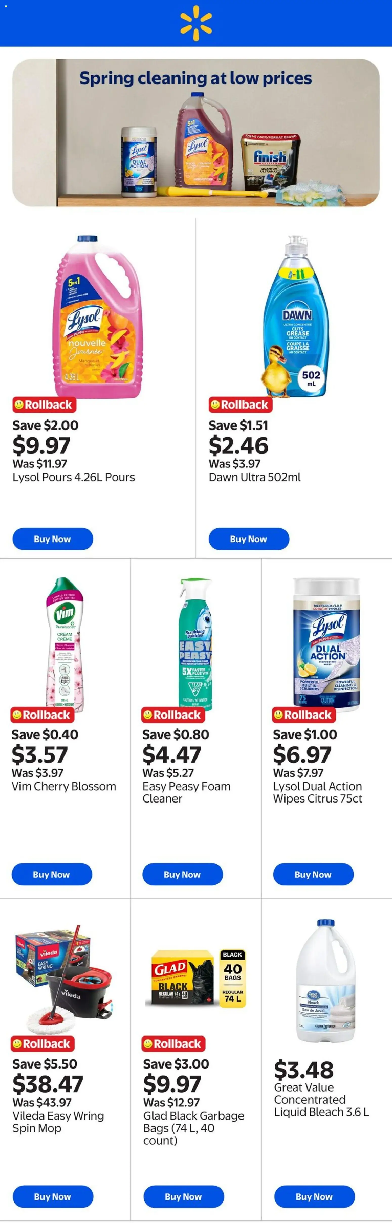The height and width of the screenshot is (1223, 392).
Task: Select the Dawn Ultra product image
Action: pos(294,313)
